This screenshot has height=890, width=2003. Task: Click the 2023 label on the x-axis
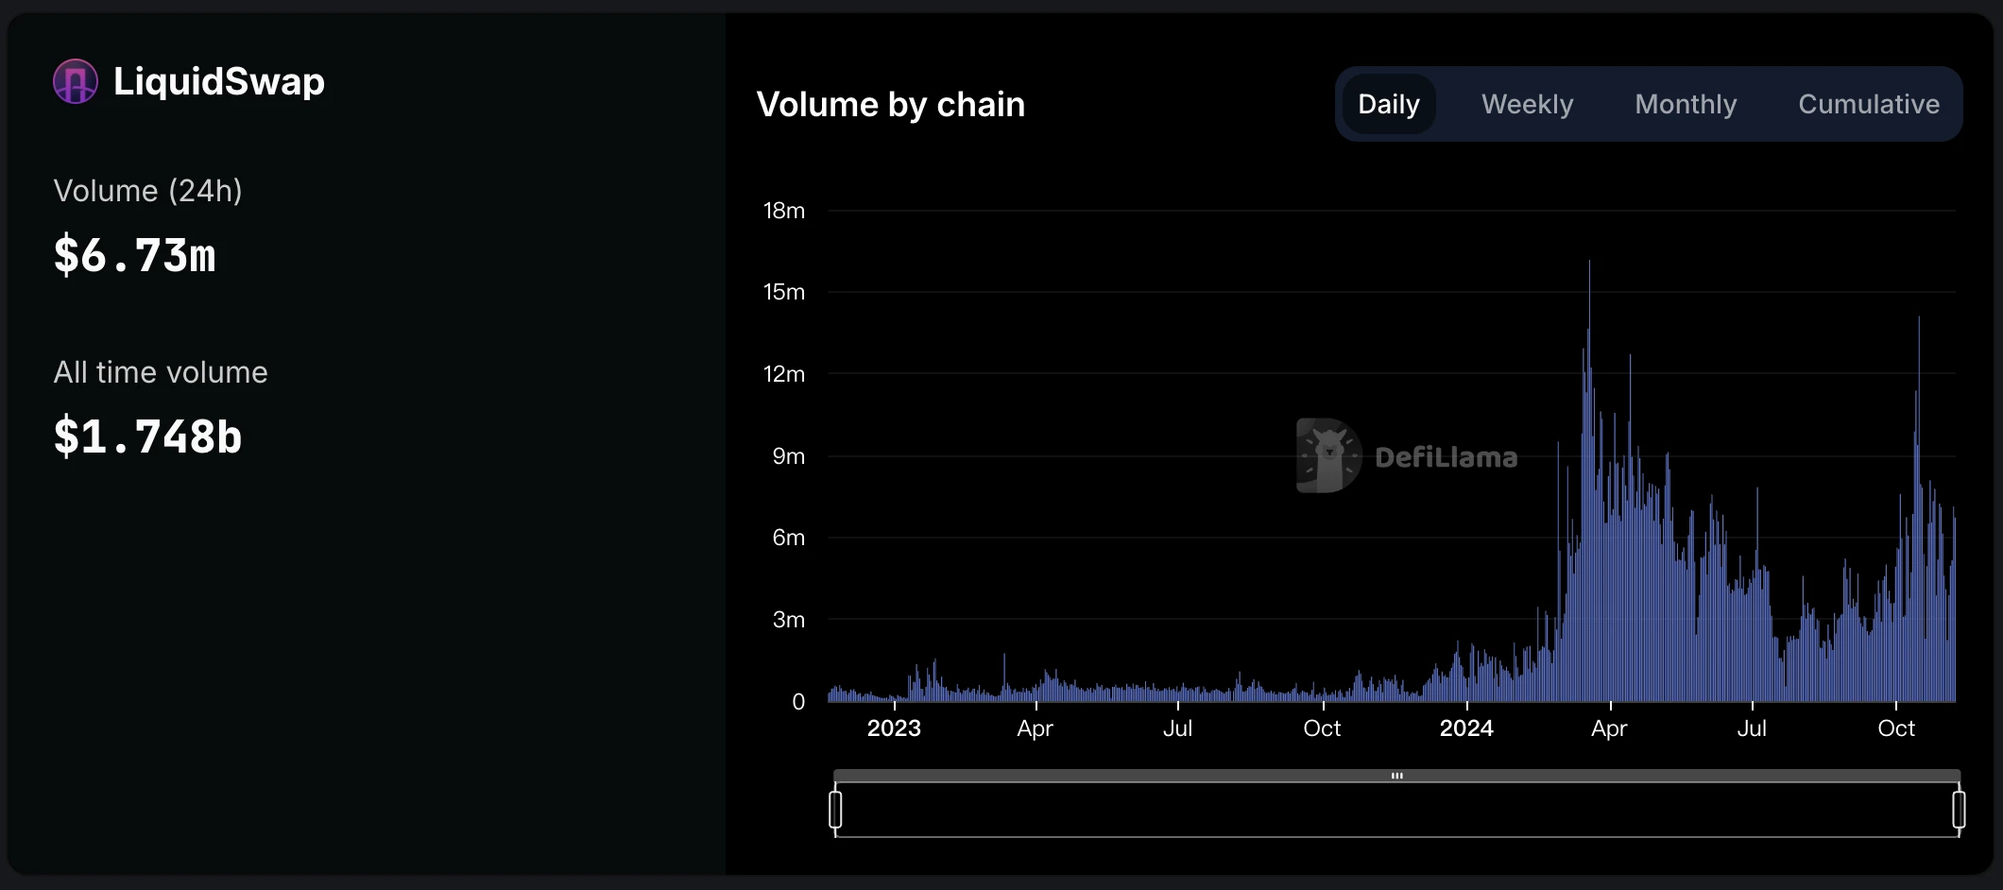point(894,728)
